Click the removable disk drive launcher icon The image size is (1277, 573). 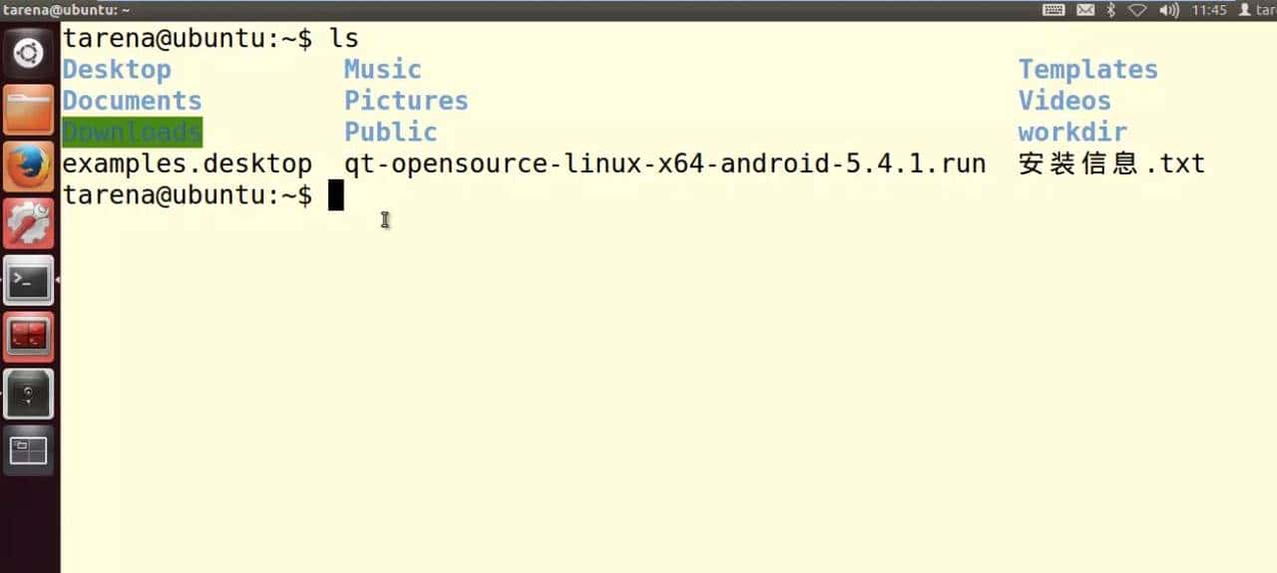coord(29,395)
